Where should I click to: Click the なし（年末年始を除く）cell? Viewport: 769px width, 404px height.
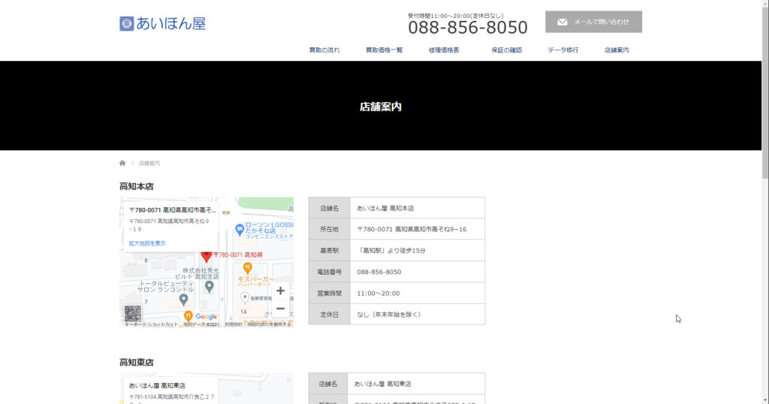tap(418, 315)
